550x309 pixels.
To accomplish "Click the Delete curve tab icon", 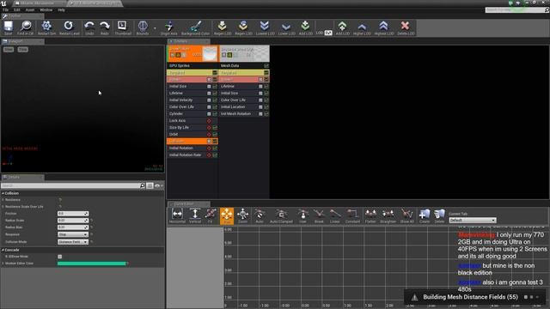I will point(439,215).
